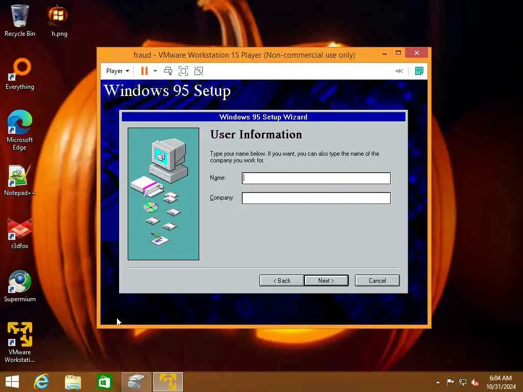Screen dimensions: 523x392
Task: Focus the Name input field
Action: pyautogui.click(x=316, y=178)
